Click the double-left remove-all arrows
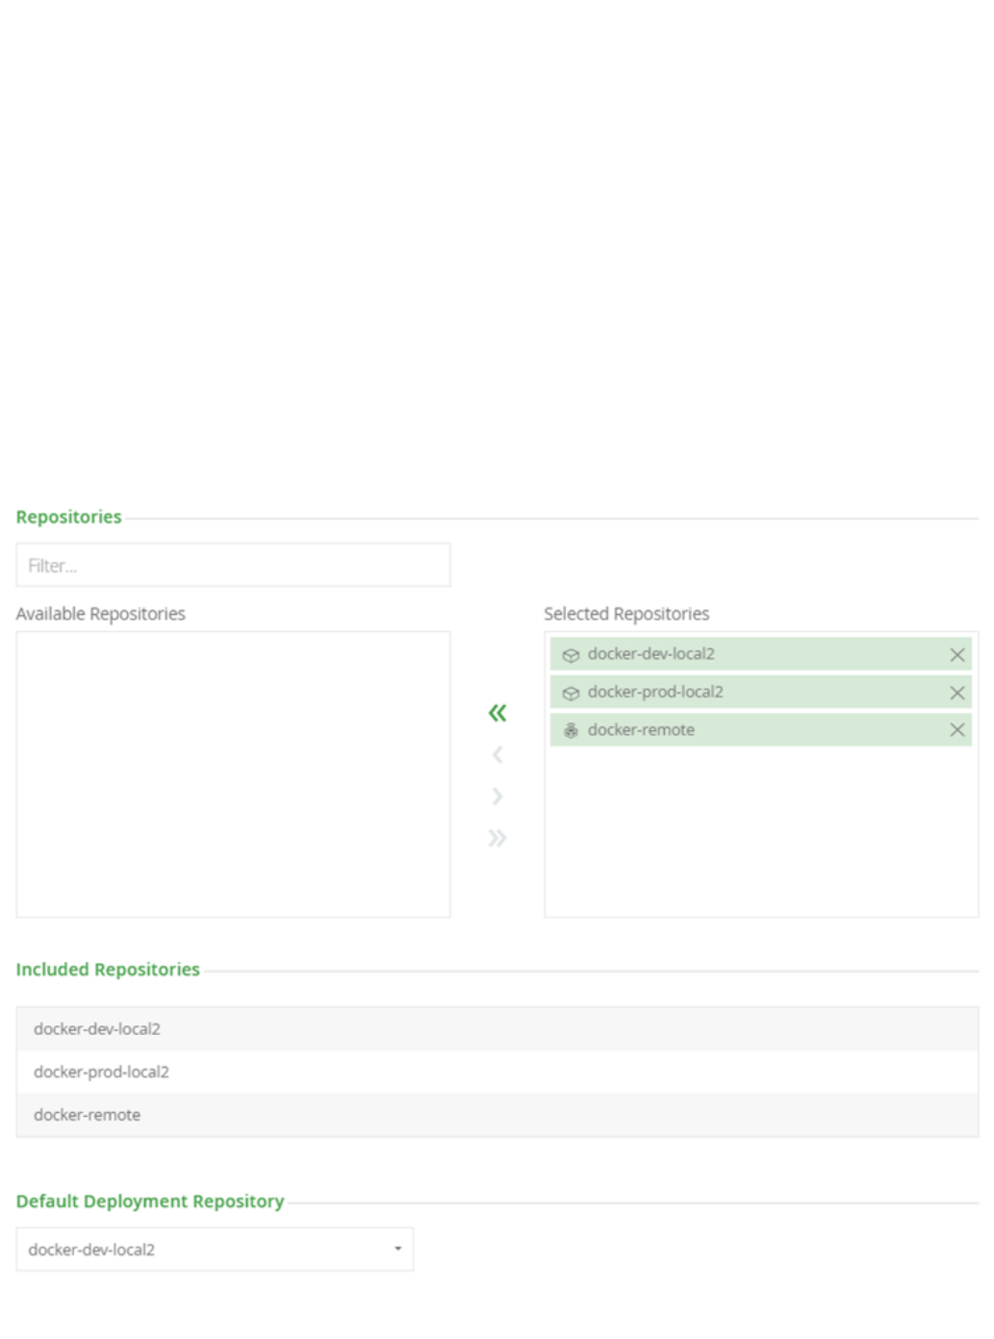 [497, 713]
